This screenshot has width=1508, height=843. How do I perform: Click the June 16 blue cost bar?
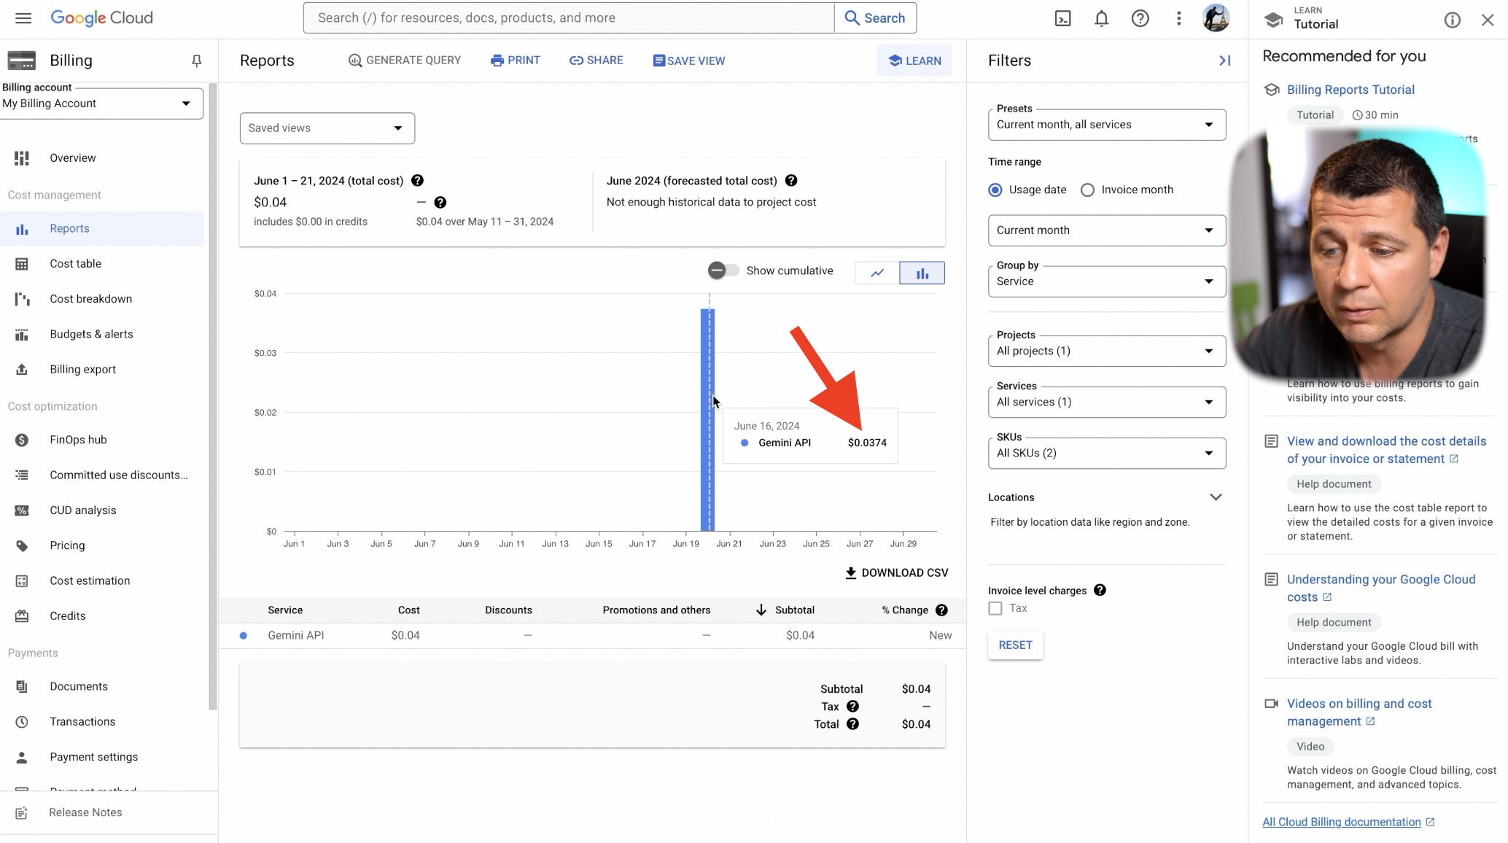[707, 420]
